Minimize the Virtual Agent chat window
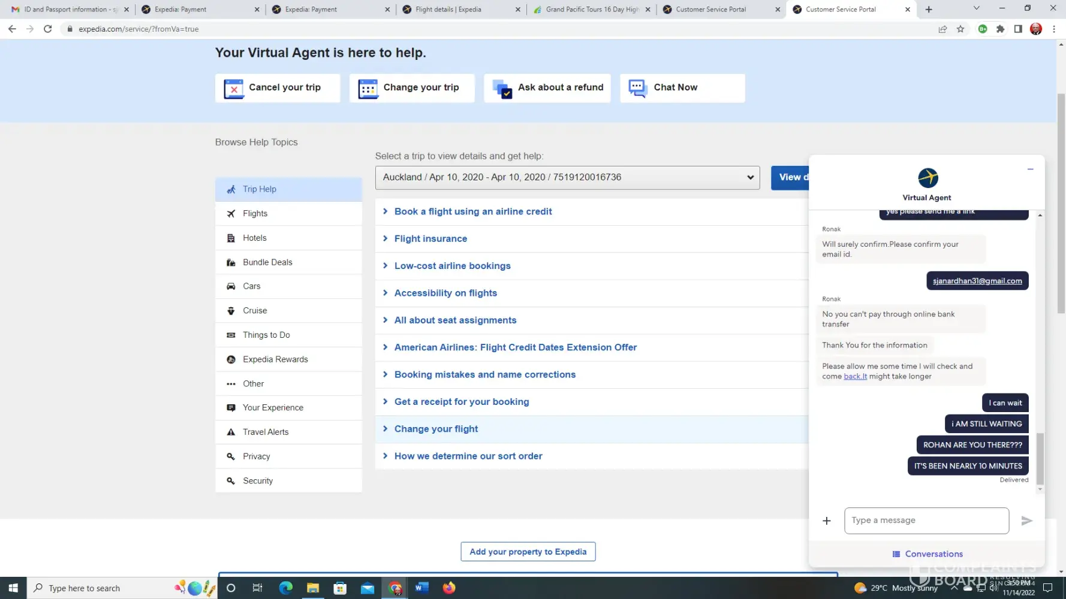The height and width of the screenshot is (599, 1066). 1030,170
